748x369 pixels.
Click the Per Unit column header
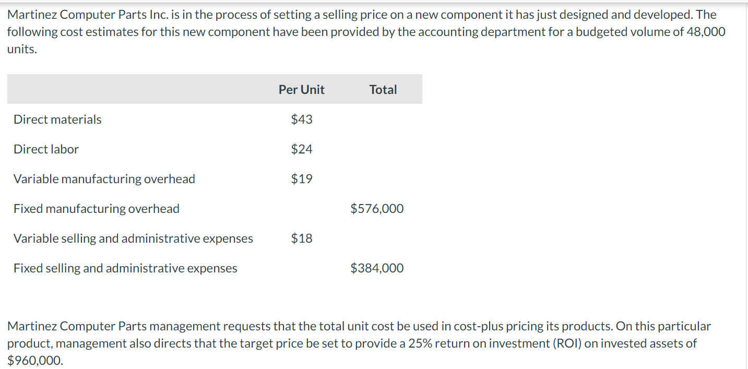coord(301,90)
